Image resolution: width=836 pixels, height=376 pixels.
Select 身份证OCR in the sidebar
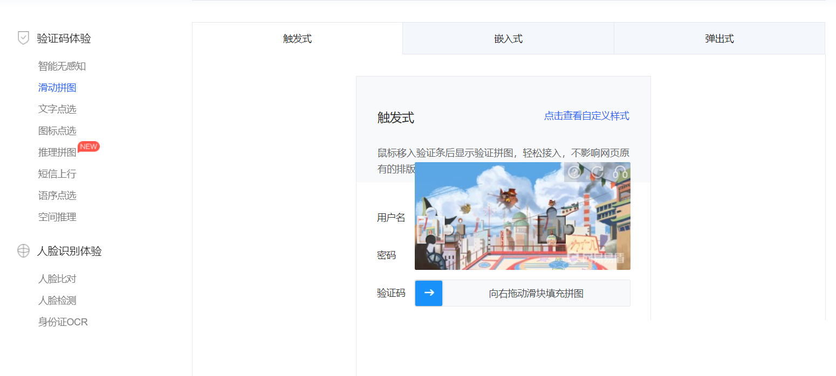coord(63,322)
